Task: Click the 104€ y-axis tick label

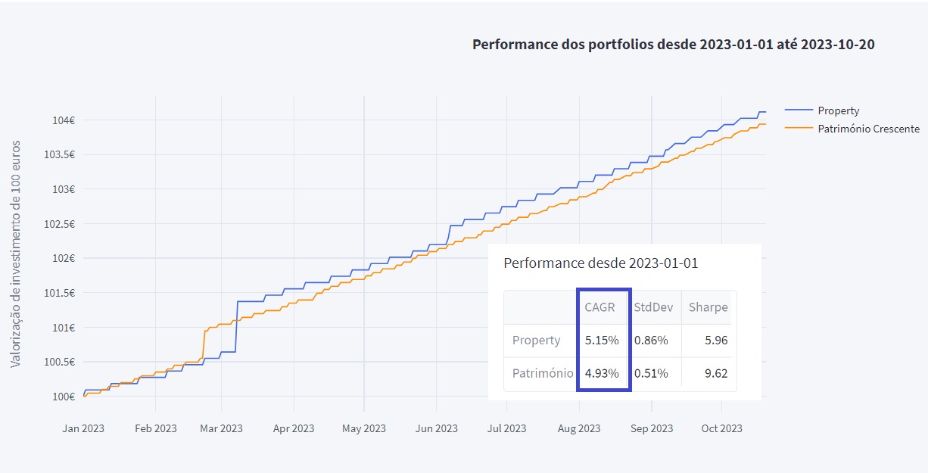Action: tap(62, 120)
